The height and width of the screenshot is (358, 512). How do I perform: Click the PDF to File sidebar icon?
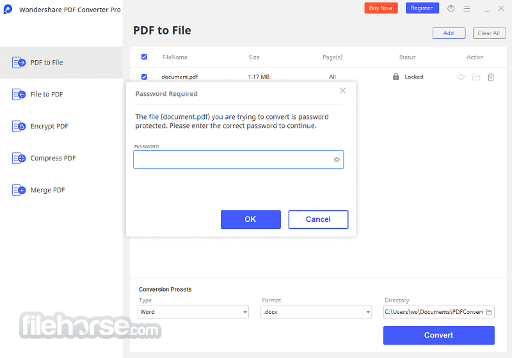tap(19, 62)
